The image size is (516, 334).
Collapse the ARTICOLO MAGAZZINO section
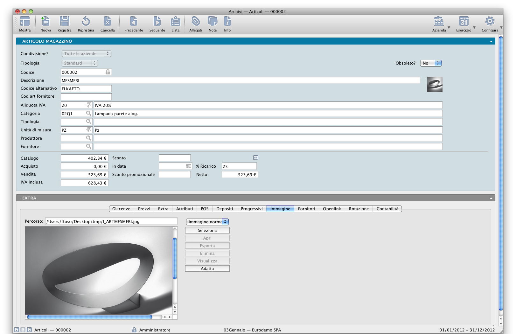coord(491,41)
